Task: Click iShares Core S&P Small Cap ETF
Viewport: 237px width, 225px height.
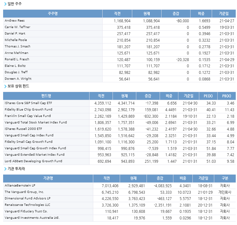Action: [28, 103]
